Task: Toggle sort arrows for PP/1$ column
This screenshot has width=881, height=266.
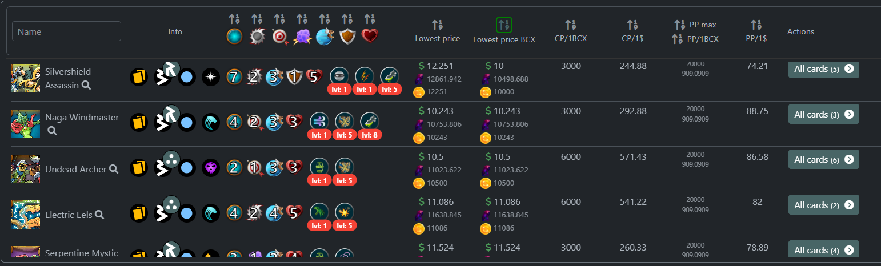Action: (756, 25)
